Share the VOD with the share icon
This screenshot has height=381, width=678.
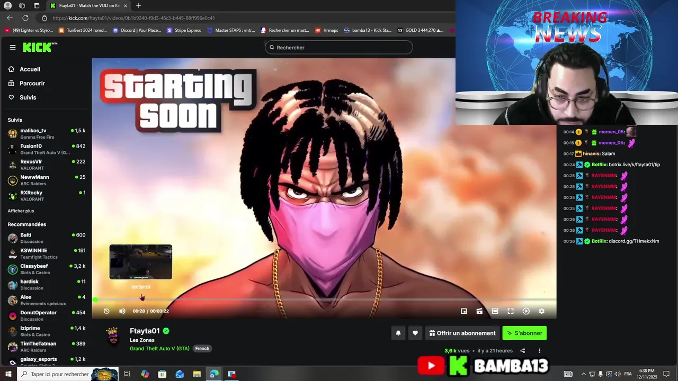(523, 350)
